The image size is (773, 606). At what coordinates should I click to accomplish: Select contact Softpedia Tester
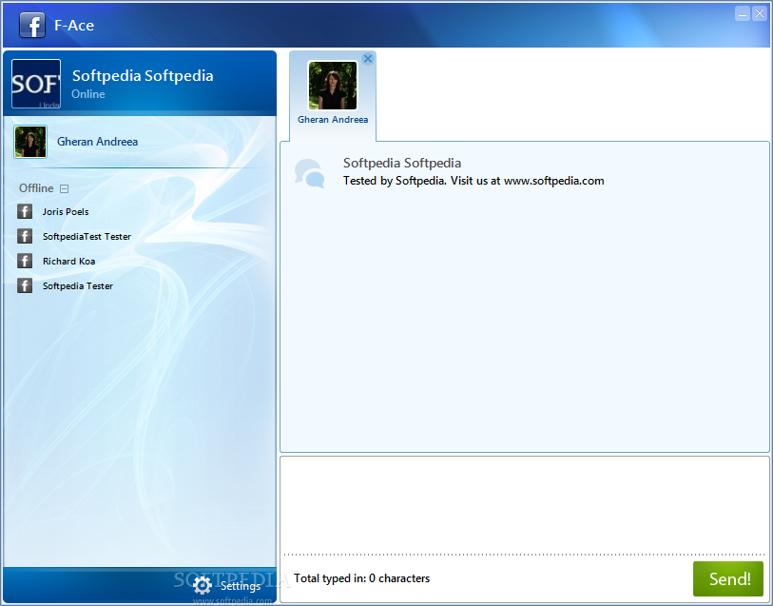pyautogui.click(x=77, y=285)
